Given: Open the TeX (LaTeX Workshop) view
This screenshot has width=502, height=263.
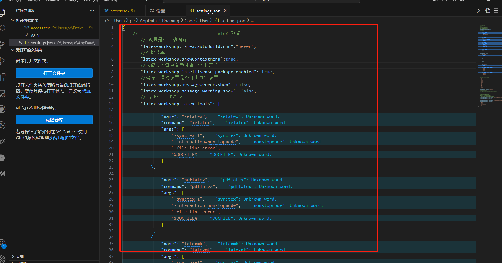Looking at the screenshot, I should (2, 142).
